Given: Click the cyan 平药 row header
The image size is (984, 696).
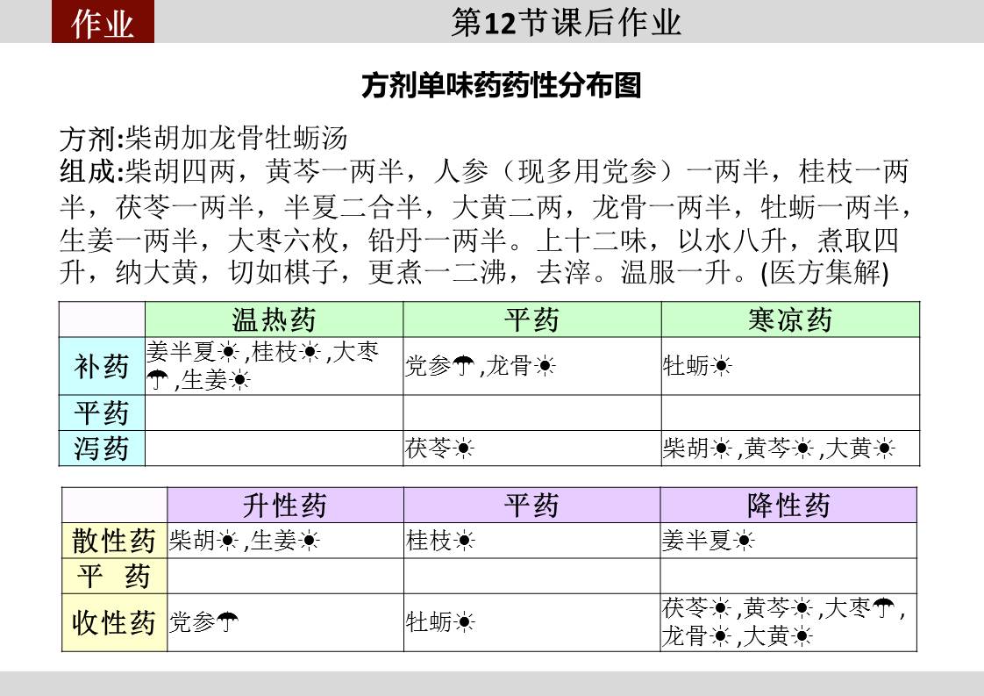Looking at the screenshot, I should pyautogui.click(x=102, y=413).
